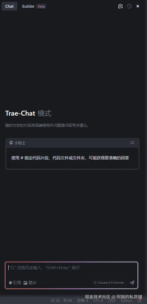Screen dimensions: 147x304
Task: Click the image icon next to 图片
Action: [x=25, y=283]
